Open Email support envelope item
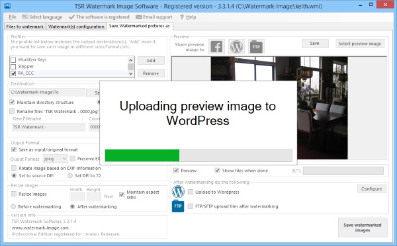The image size is (397, 246). point(154,17)
